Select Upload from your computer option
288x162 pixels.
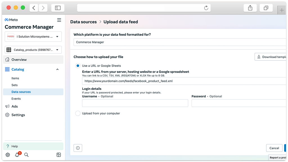pos(78,113)
